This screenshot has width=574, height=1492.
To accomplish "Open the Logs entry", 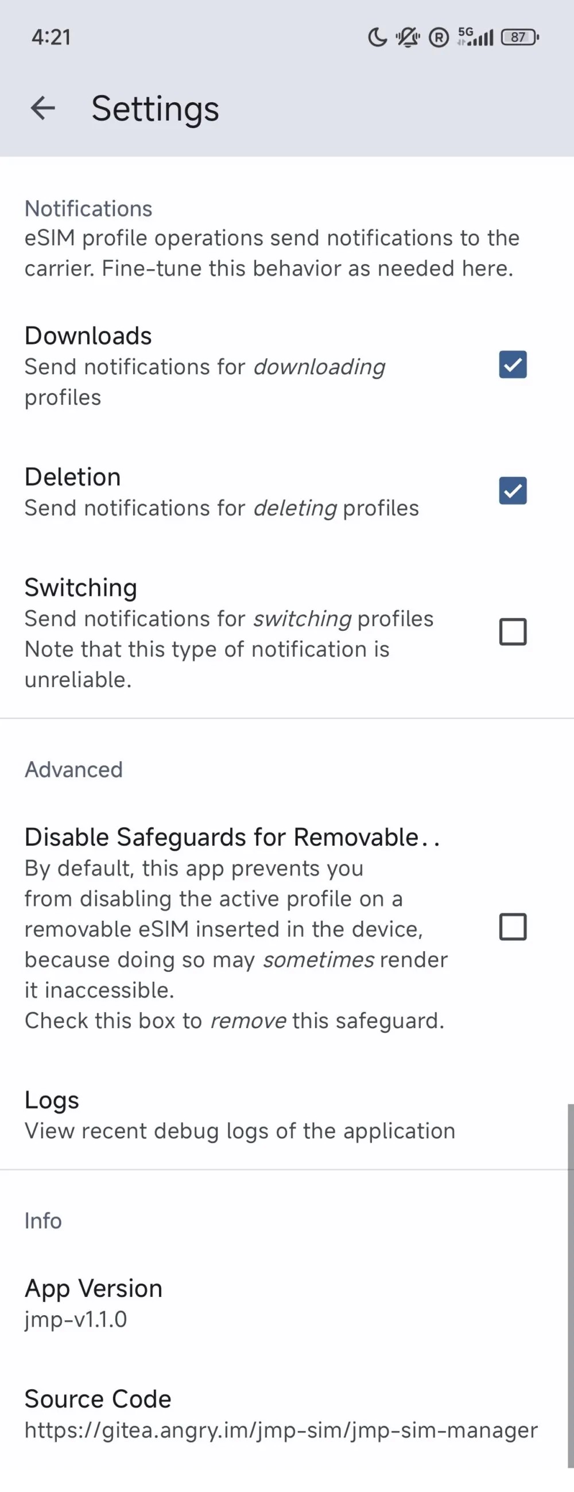I will pyautogui.click(x=240, y=1115).
